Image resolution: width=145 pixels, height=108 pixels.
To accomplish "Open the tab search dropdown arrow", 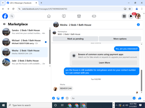I will tap(3, 3).
